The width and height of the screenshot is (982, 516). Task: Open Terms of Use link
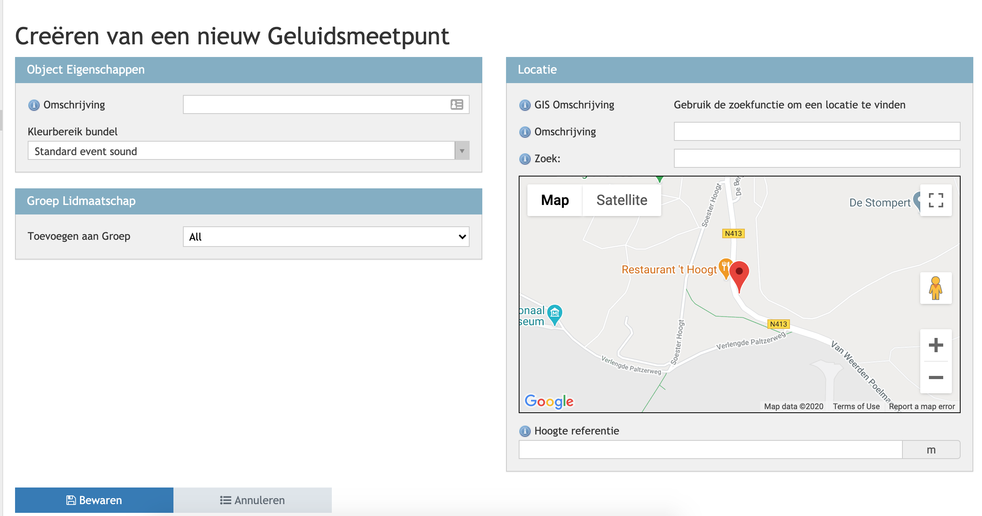[856, 406]
